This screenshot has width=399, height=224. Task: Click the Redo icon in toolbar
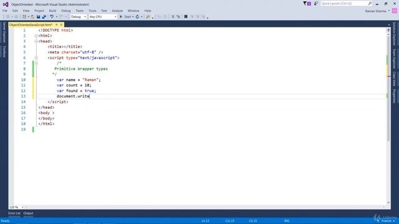[61, 17]
